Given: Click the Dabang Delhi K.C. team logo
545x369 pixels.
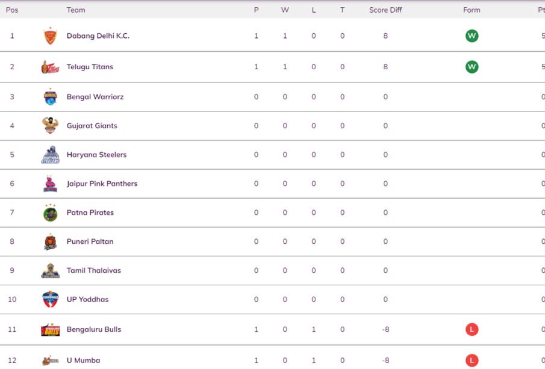Looking at the screenshot, I should [51, 36].
